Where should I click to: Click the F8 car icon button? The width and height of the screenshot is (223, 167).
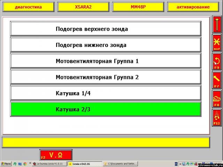pyautogui.click(x=217, y=99)
